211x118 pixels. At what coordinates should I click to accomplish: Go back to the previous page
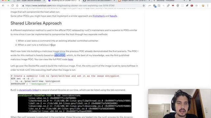click(3, 6)
